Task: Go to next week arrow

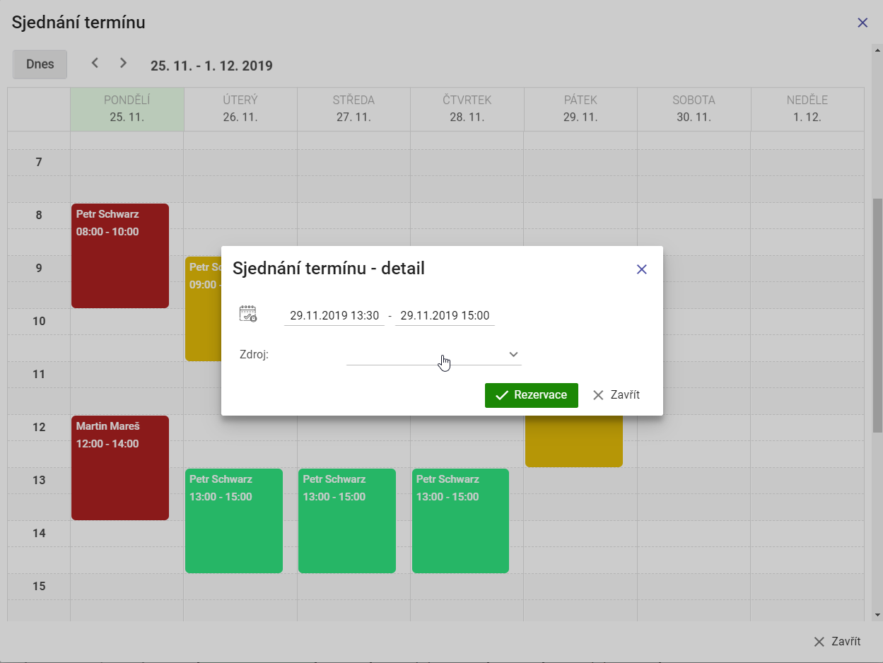Action: pyautogui.click(x=123, y=63)
